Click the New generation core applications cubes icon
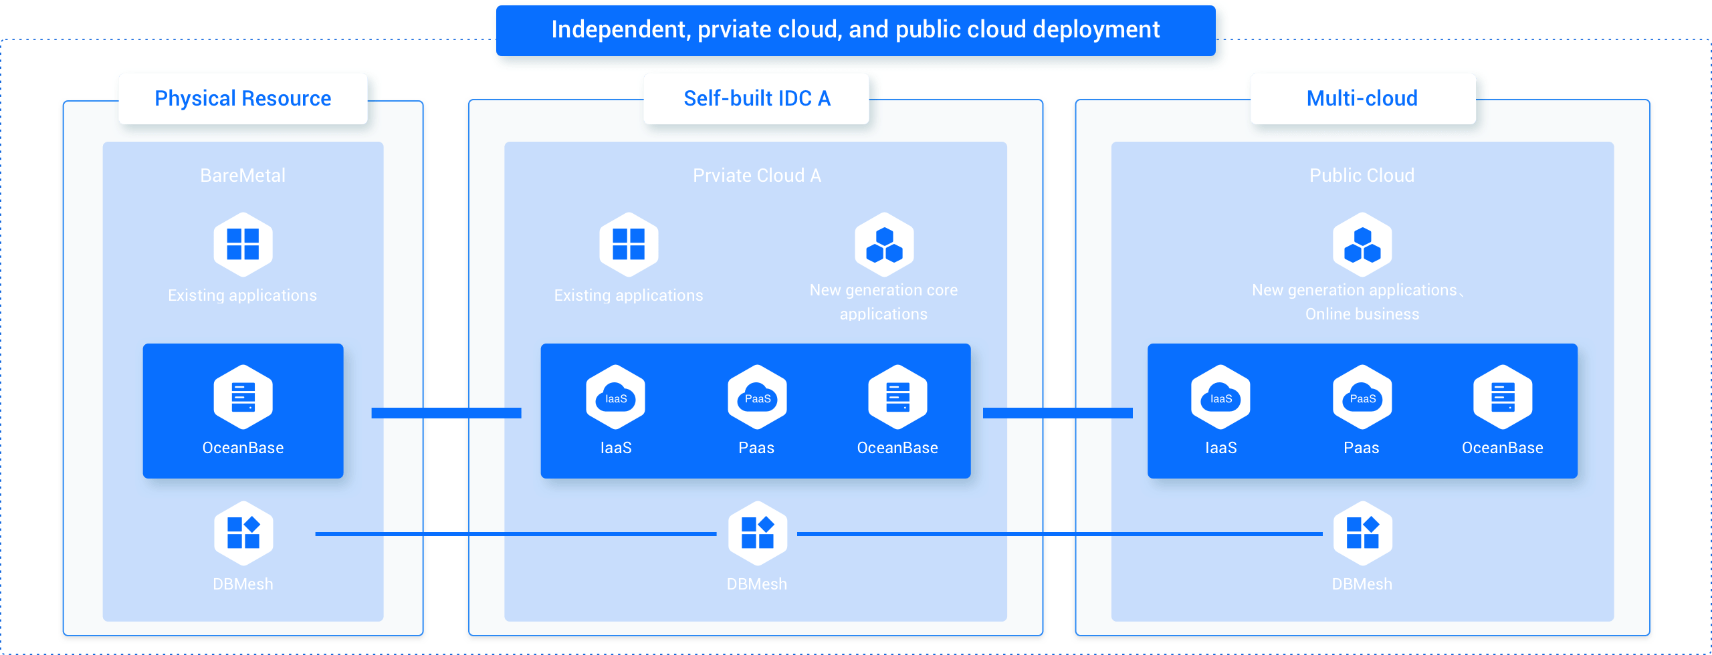The width and height of the screenshot is (1712, 655). click(884, 244)
